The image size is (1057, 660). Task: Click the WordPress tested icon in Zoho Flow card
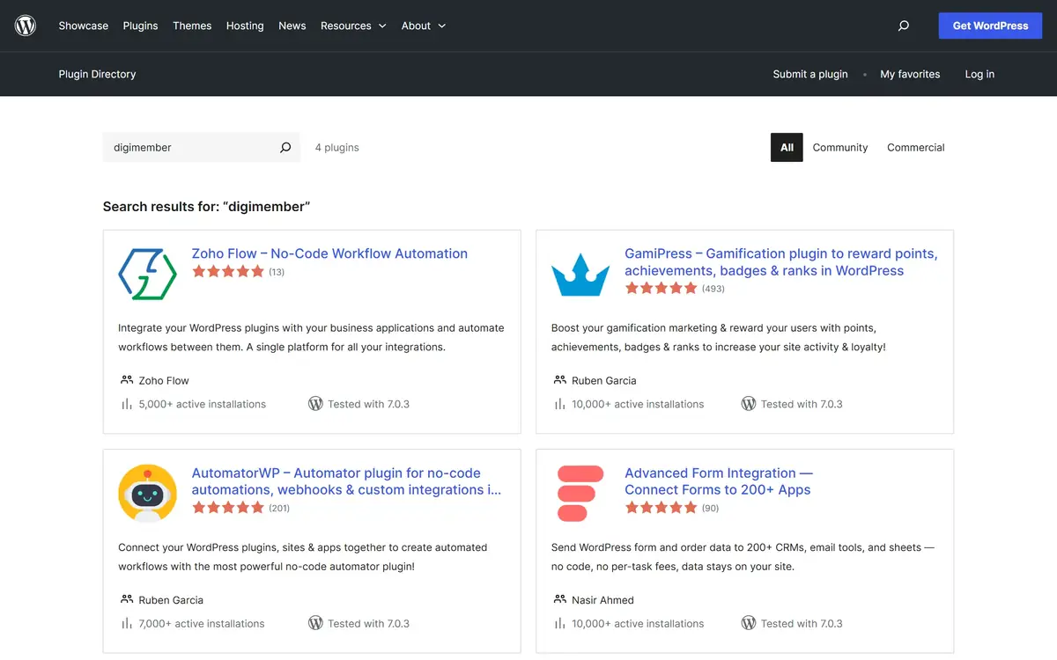coord(315,404)
